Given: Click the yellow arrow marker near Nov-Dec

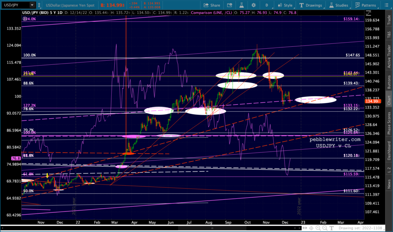Looking at the screenshot, I should tap(47, 176).
